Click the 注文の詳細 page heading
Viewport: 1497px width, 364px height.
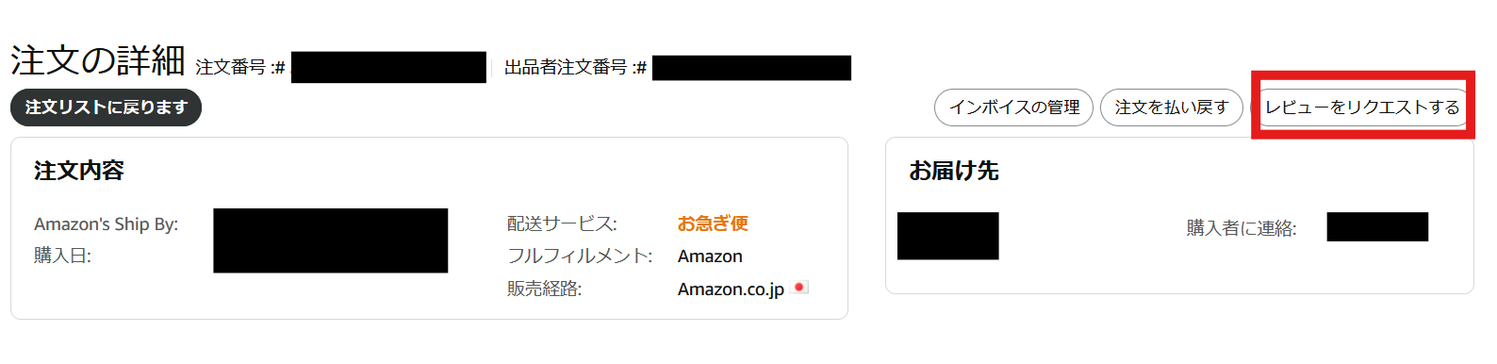tap(98, 60)
